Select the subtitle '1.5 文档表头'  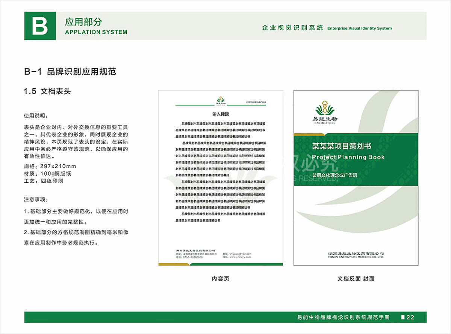click(47, 91)
